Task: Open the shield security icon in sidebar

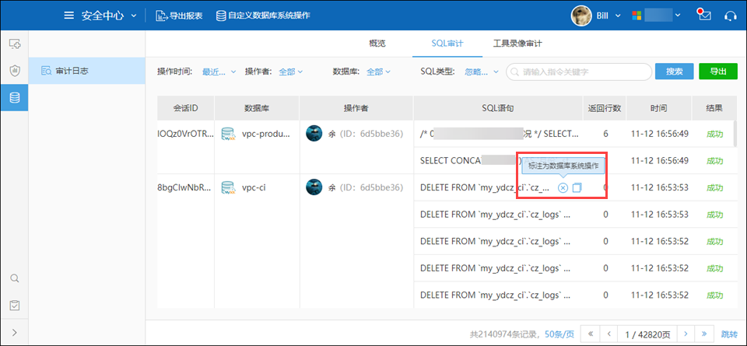Action: (x=14, y=71)
